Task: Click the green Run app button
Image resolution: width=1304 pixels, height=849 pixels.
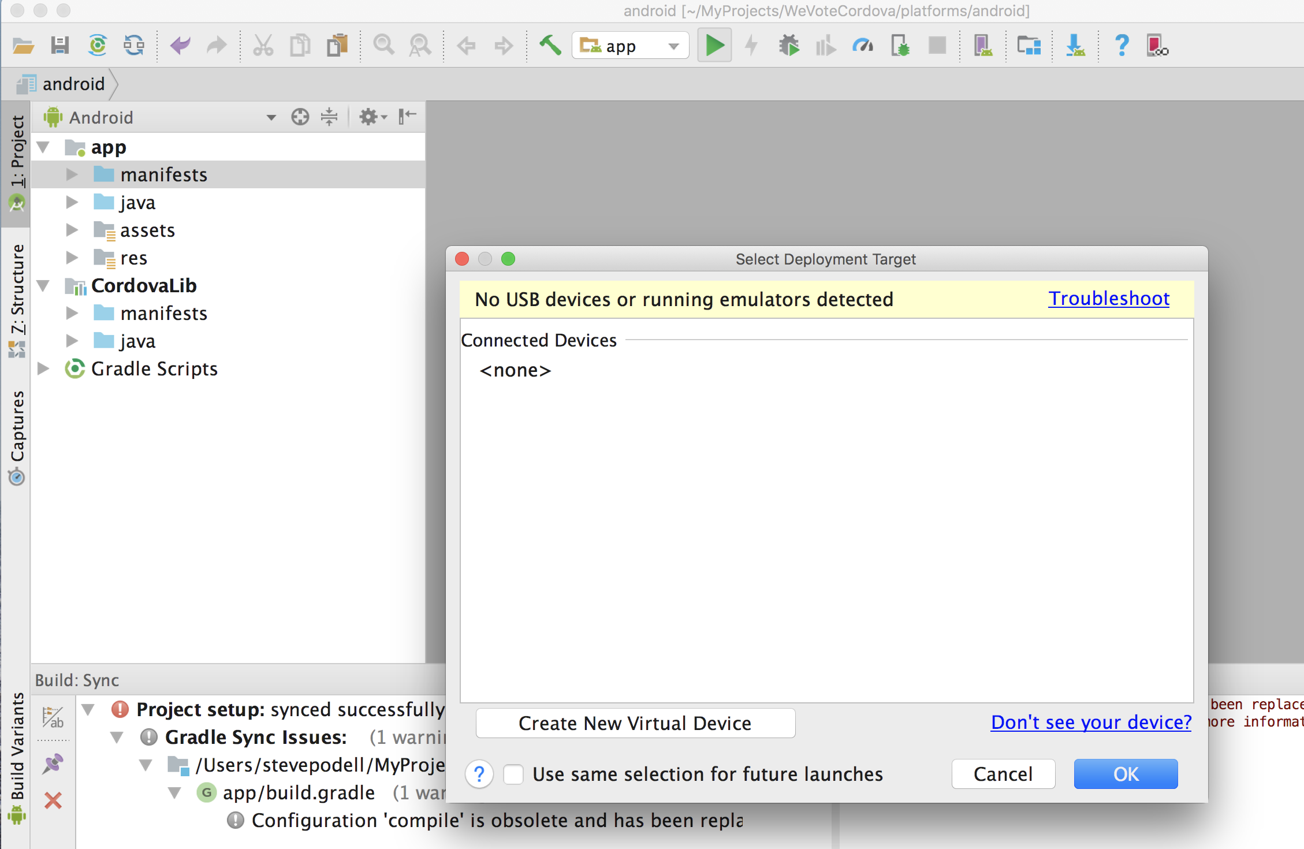Action: tap(714, 45)
